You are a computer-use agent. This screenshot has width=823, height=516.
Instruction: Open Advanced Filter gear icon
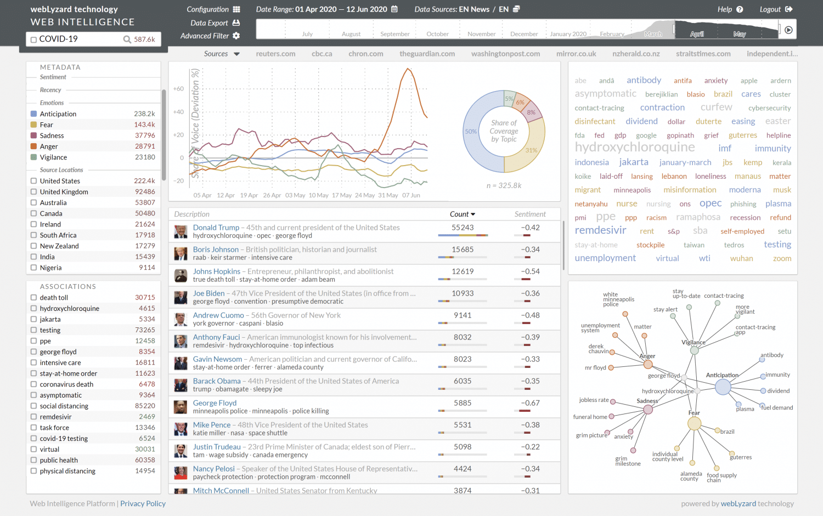pyautogui.click(x=236, y=36)
